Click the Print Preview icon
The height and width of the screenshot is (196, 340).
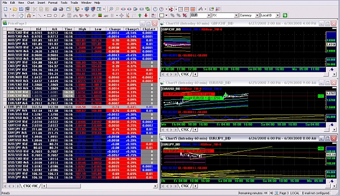[x=61, y=9]
